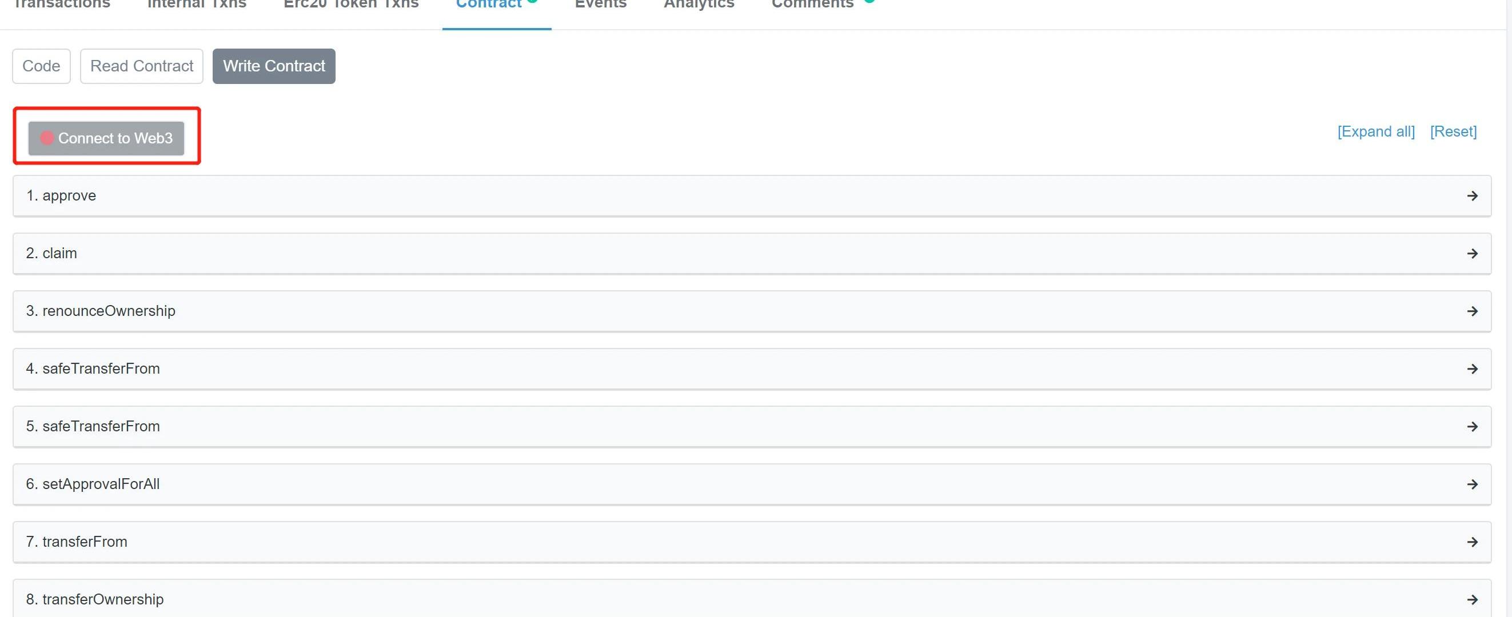The width and height of the screenshot is (1512, 617).
Task: Open the Internal Txns tab
Action: [197, 5]
